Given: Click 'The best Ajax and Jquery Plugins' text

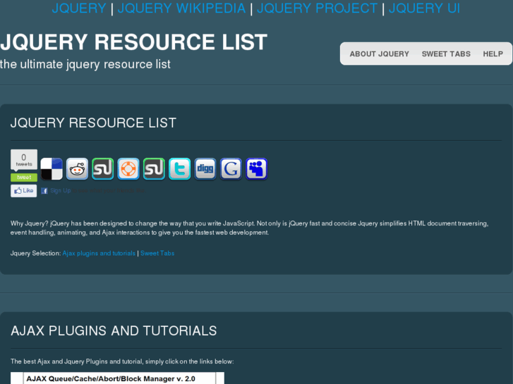Looking at the screenshot, I should 122,361.
